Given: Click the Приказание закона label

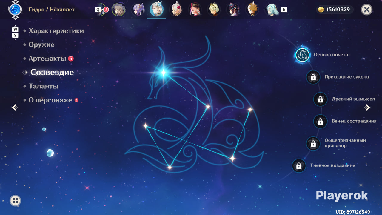Looking at the screenshot, I should (347, 77).
